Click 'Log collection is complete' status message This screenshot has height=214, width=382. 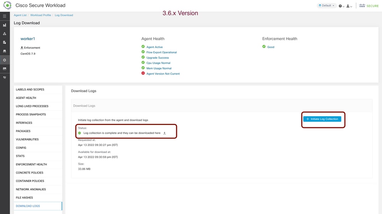point(122,133)
